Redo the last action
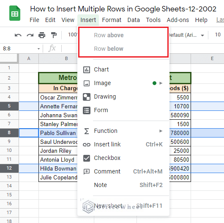 tap(30, 35)
